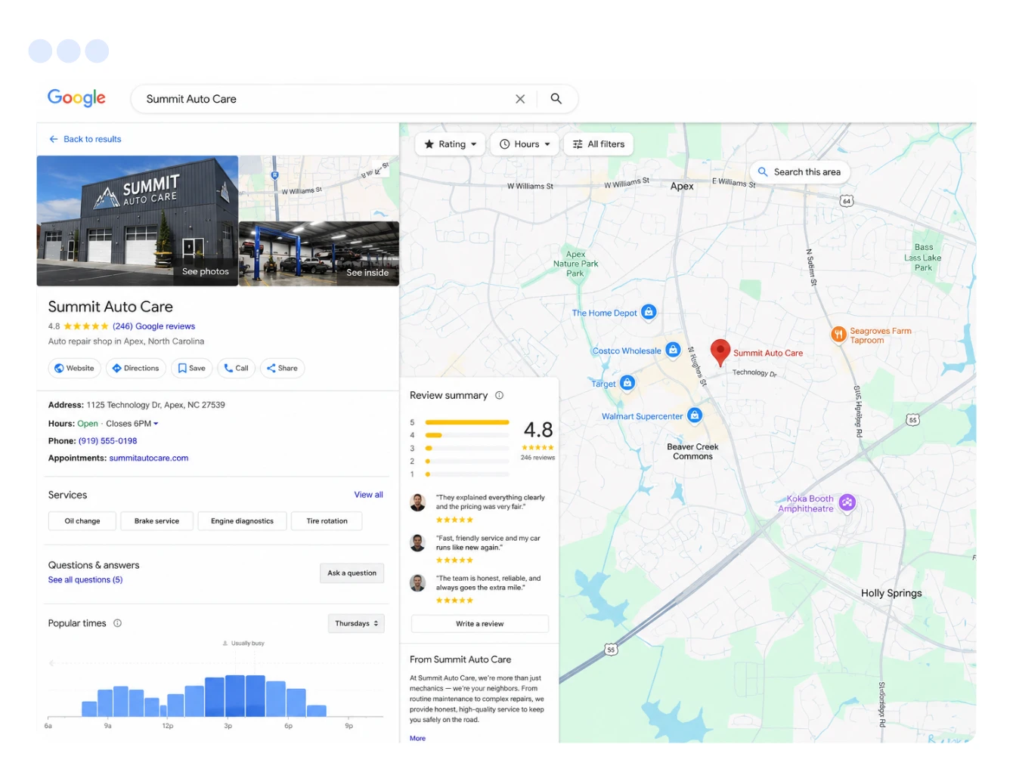Click the Apex Nature Park map label
This screenshot has width=1013, height=775.
[575, 264]
